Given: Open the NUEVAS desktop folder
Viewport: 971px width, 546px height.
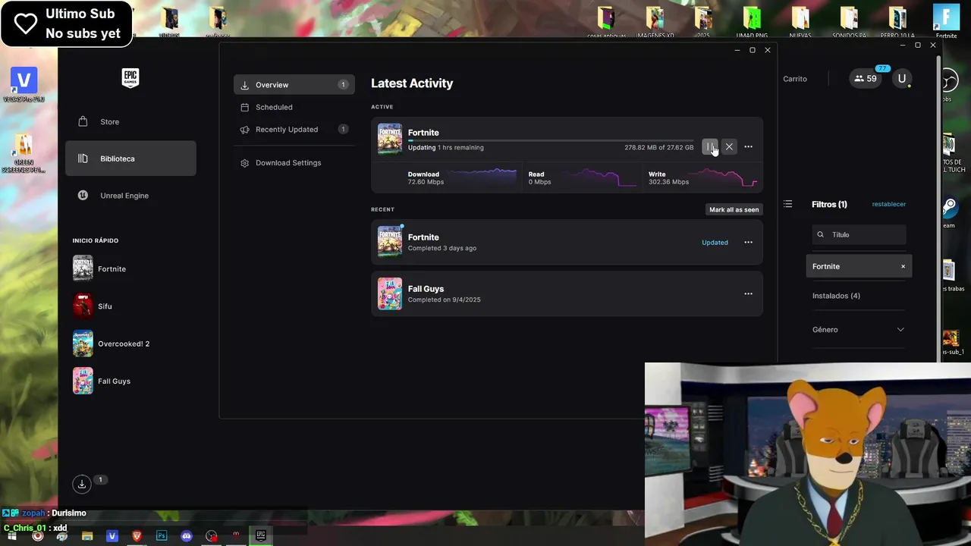Looking at the screenshot, I should [x=800, y=22].
